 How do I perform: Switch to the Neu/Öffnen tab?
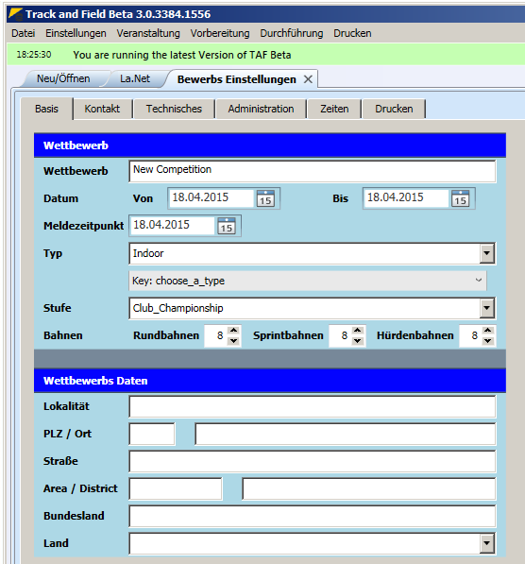tap(63, 78)
